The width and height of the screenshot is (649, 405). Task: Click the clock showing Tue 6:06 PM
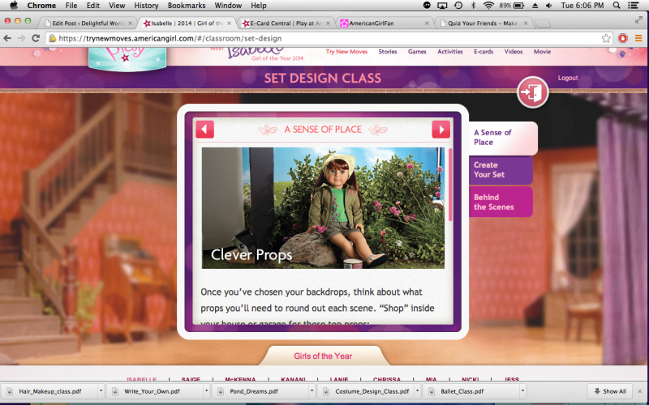click(582, 6)
